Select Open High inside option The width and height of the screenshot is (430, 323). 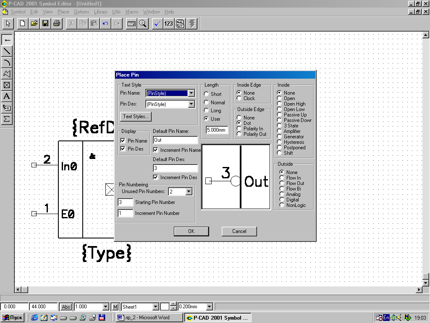pos(279,103)
